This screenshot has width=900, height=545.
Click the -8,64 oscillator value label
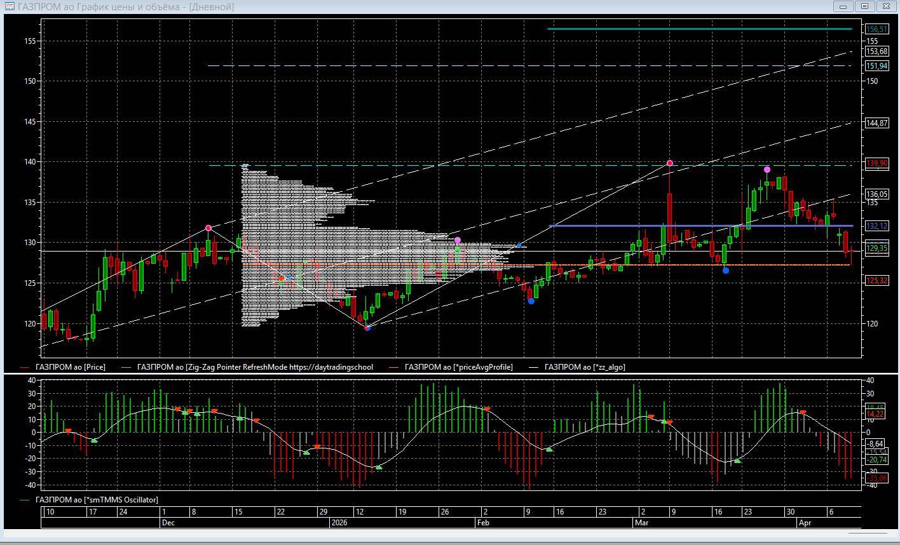pos(875,443)
